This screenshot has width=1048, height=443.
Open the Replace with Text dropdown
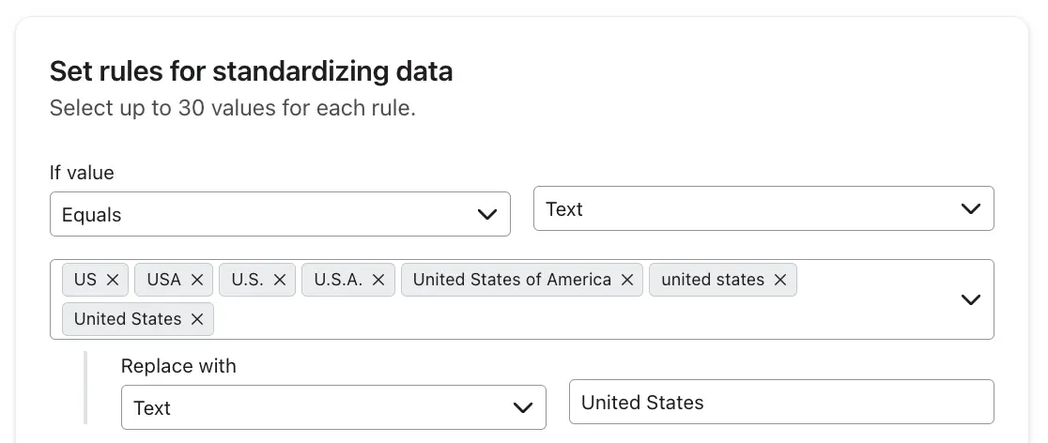pos(332,408)
